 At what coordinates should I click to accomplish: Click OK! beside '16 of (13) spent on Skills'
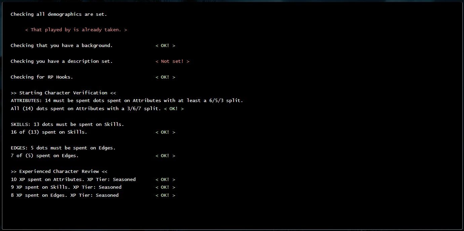pyautogui.click(x=165, y=132)
